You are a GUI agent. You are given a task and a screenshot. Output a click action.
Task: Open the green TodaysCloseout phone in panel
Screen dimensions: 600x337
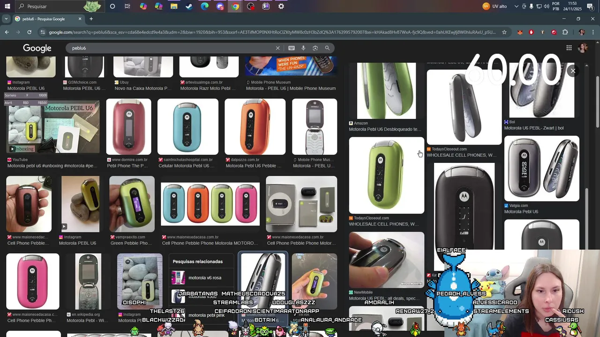tap(386, 176)
